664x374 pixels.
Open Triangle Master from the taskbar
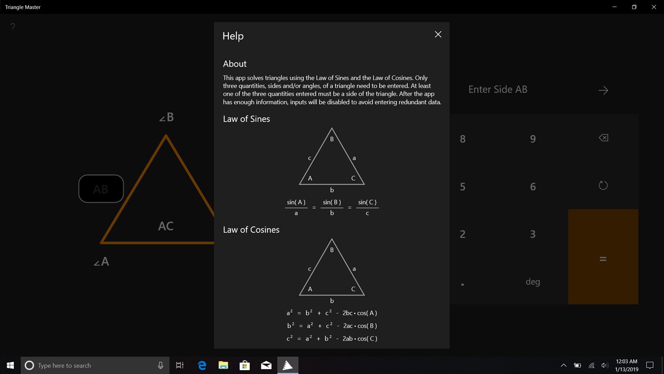(288, 365)
